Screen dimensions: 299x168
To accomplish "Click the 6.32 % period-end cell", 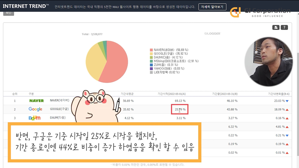I will [233, 127].
